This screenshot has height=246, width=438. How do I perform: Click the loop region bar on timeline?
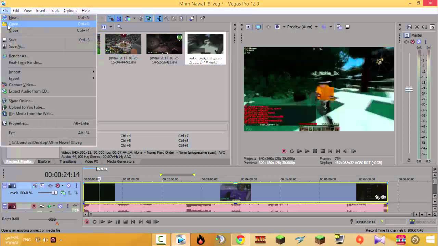click(177, 175)
